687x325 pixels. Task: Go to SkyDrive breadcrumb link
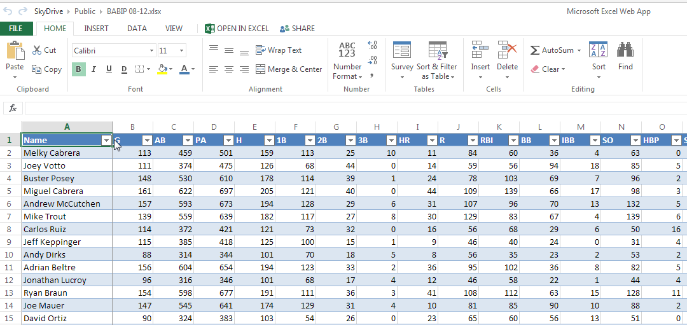point(48,11)
